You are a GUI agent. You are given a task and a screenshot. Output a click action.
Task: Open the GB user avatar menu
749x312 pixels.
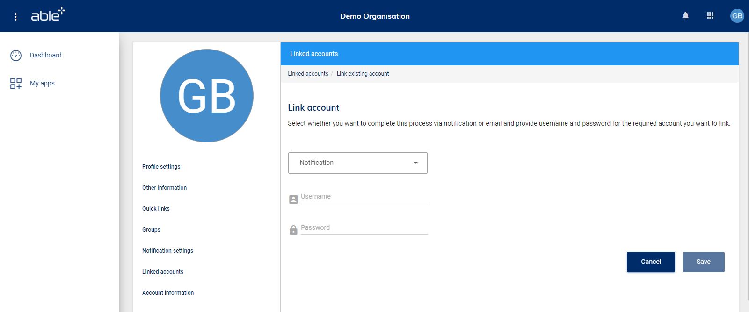point(736,16)
